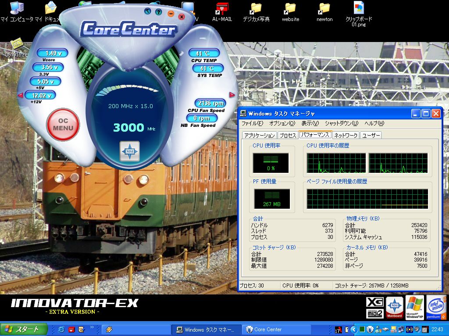
Task: Click the yellow wireless signal tray icon
Action: [410, 330]
